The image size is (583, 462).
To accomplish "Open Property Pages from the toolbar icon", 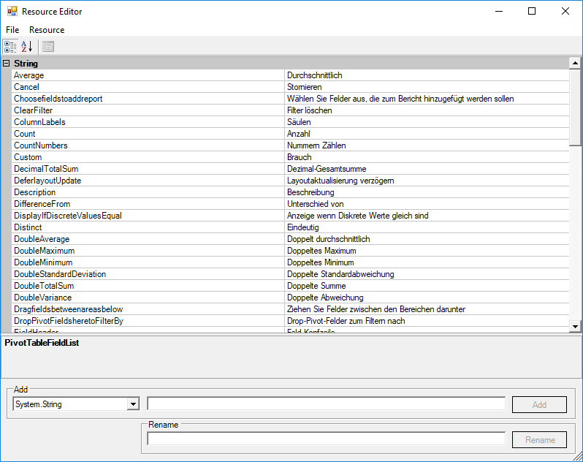I will pos(48,47).
